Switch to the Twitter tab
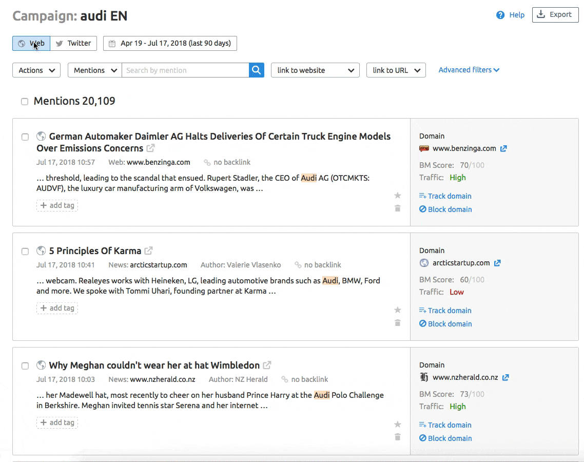The width and height of the screenshot is (584, 462). [x=73, y=43]
